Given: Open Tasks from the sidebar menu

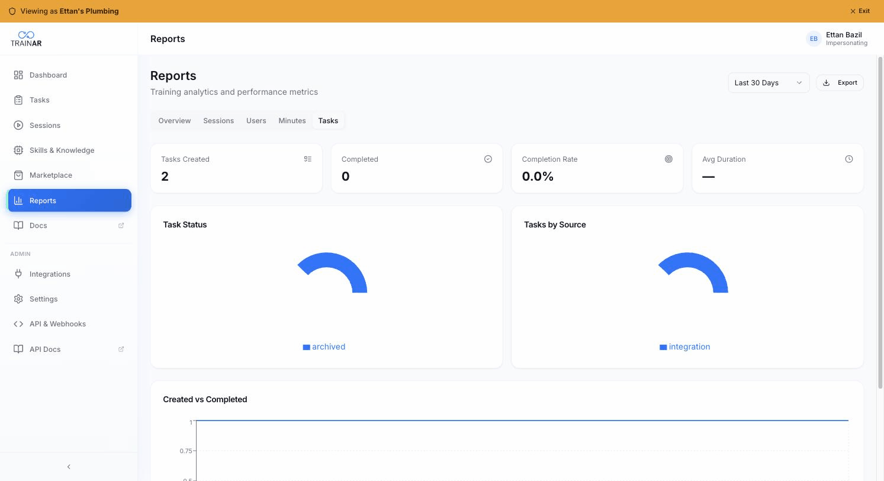Looking at the screenshot, I should tap(69, 100).
